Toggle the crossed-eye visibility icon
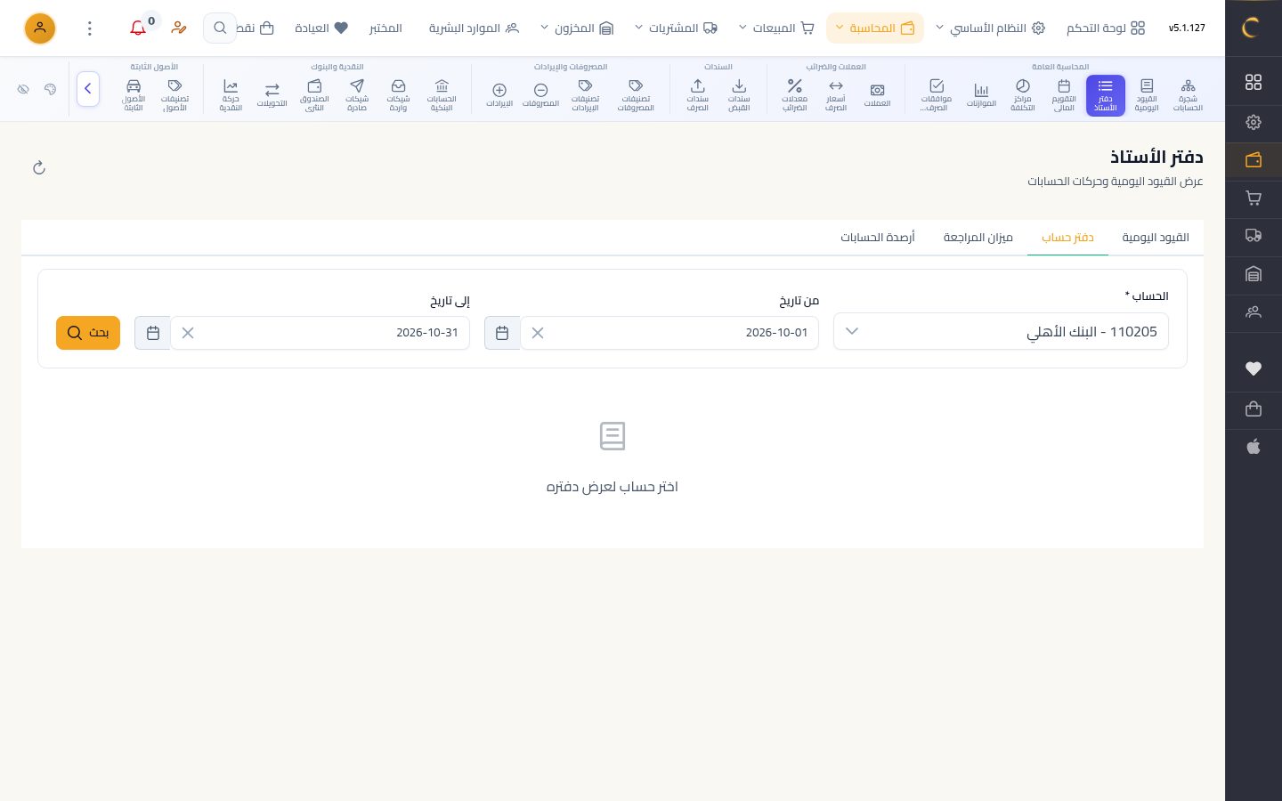The height and width of the screenshot is (801, 1282). coord(23,89)
